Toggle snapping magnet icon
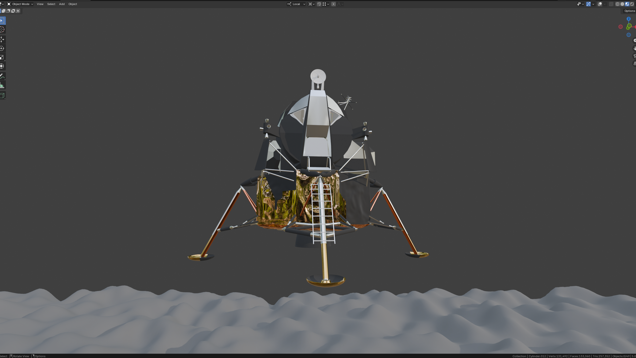636x358 pixels. click(319, 4)
